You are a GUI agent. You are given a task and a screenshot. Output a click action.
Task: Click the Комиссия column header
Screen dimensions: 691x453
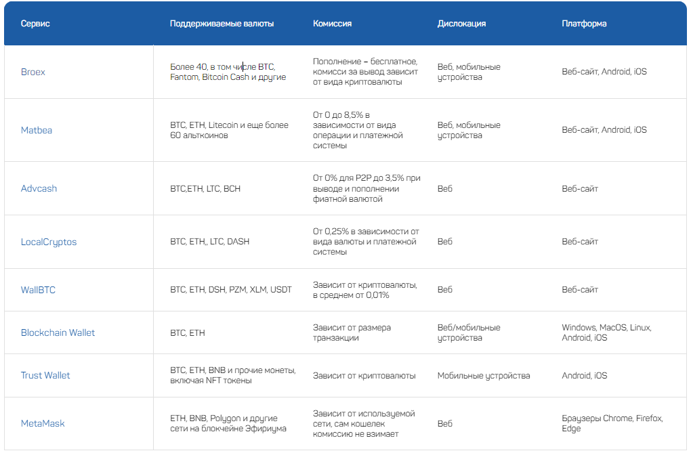click(332, 23)
